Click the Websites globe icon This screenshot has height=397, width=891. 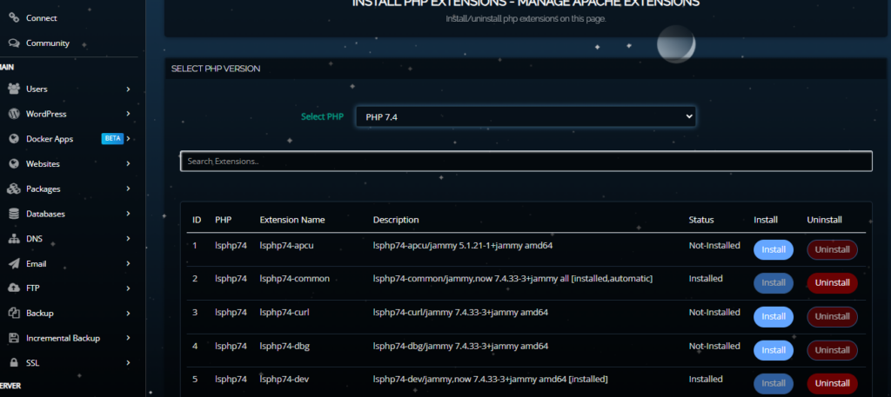coord(14,164)
